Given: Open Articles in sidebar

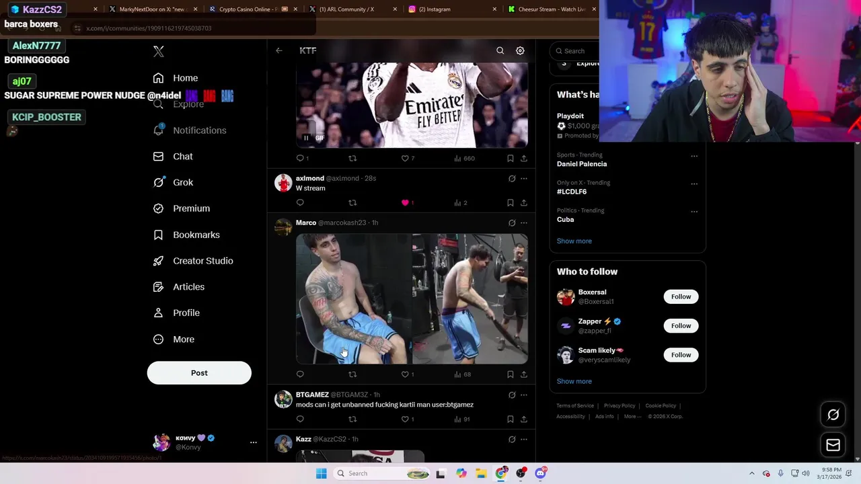Looking at the screenshot, I should pyautogui.click(x=179, y=287).
